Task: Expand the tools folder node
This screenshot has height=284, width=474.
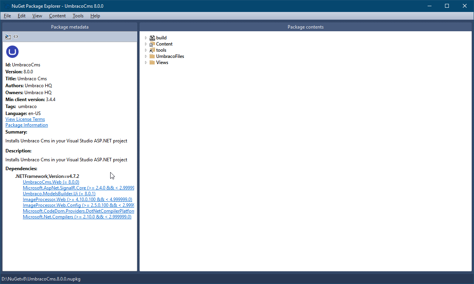Action: [x=146, y=50]
